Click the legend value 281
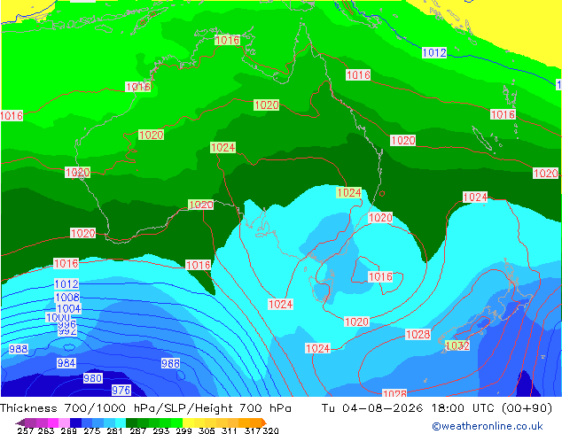 coord(114,430)
